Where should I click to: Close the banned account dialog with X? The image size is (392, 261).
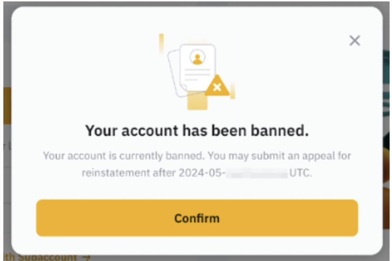[354, 40]
